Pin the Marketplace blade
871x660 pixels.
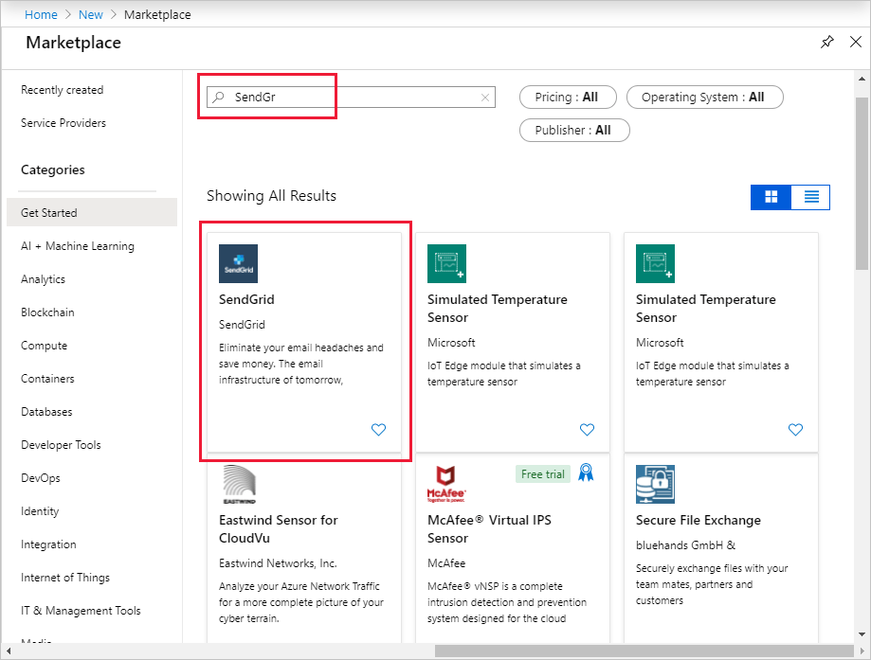coord(827,43)
